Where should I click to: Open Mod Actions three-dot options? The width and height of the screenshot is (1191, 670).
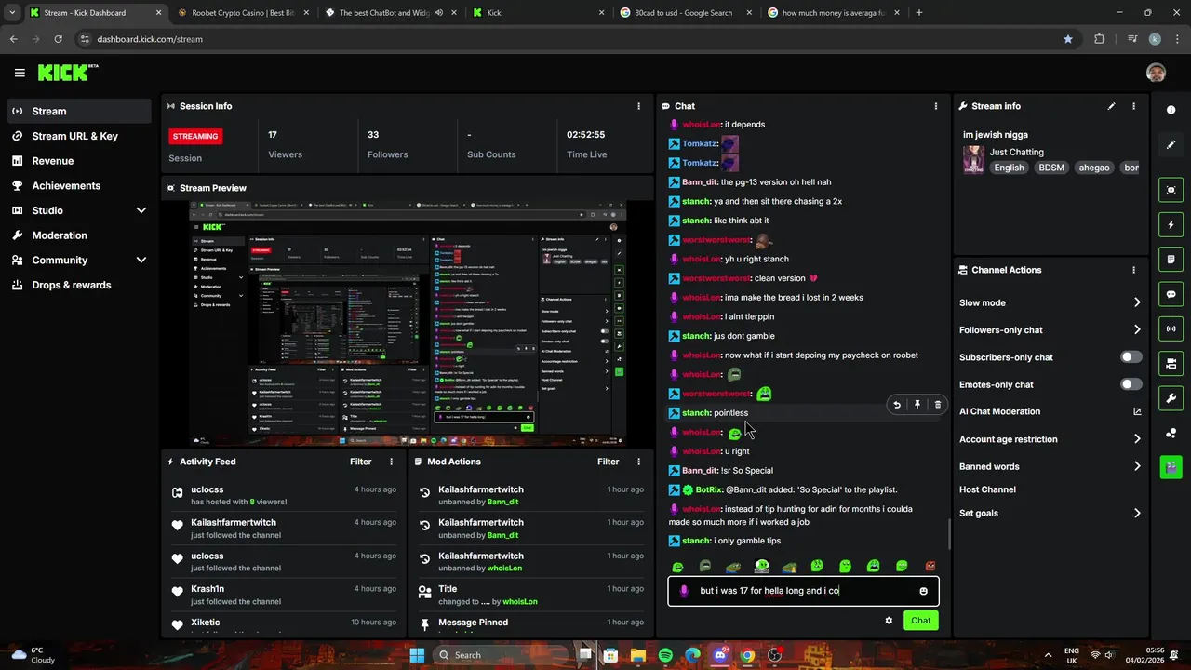coord(638,462)
